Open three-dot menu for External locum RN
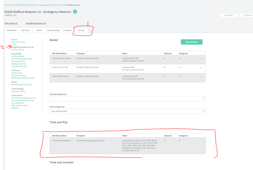The image size is (253, 170). coord(201,68)
